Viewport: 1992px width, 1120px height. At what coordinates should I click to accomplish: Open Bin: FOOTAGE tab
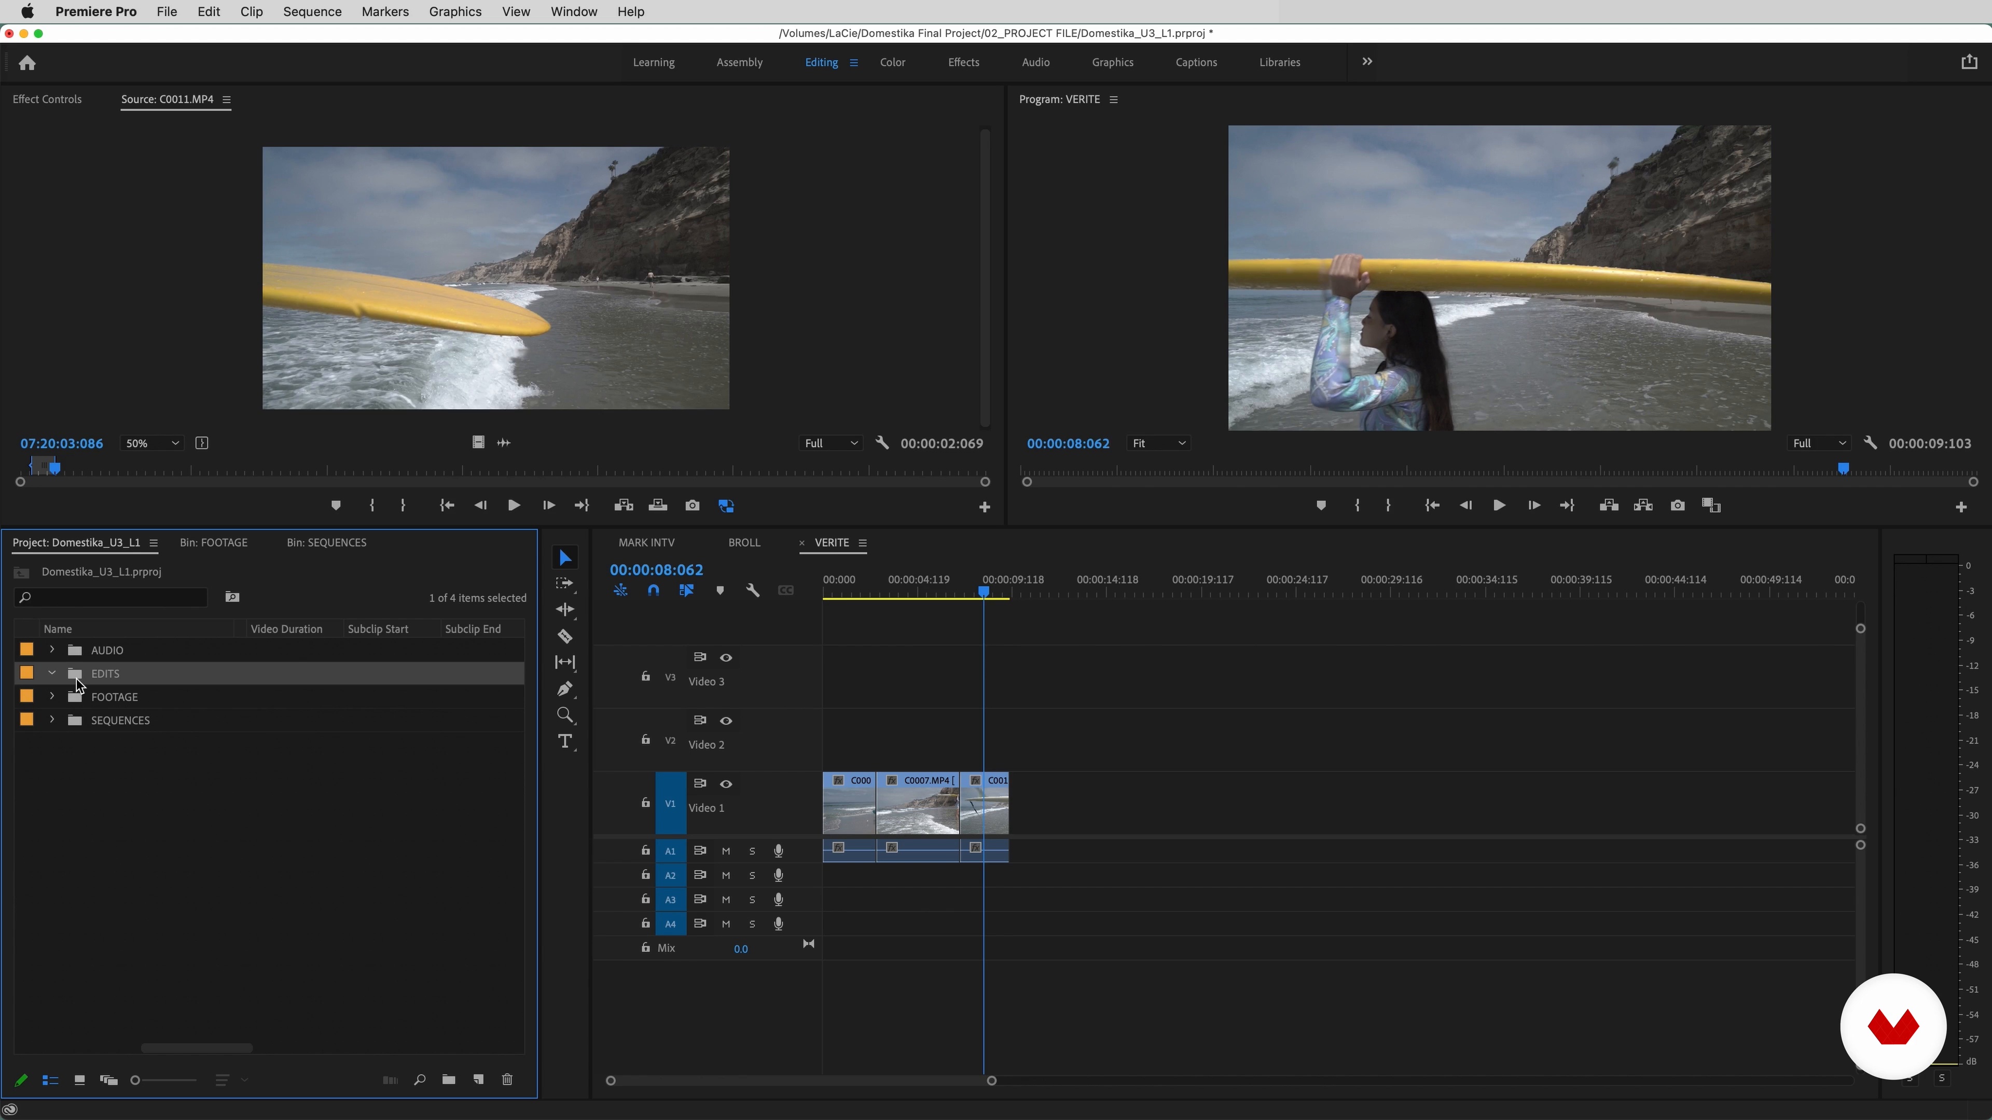click(x=213, y=542)
